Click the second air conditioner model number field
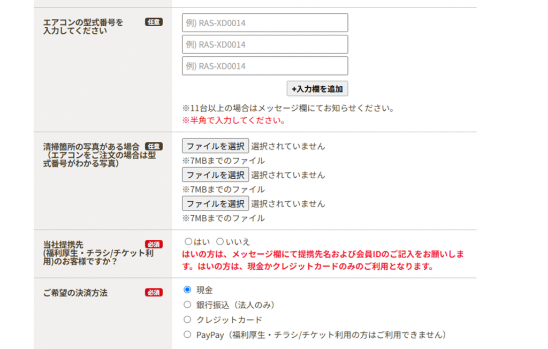The width and height of the screenshot is (548, 349). [265, 44]
